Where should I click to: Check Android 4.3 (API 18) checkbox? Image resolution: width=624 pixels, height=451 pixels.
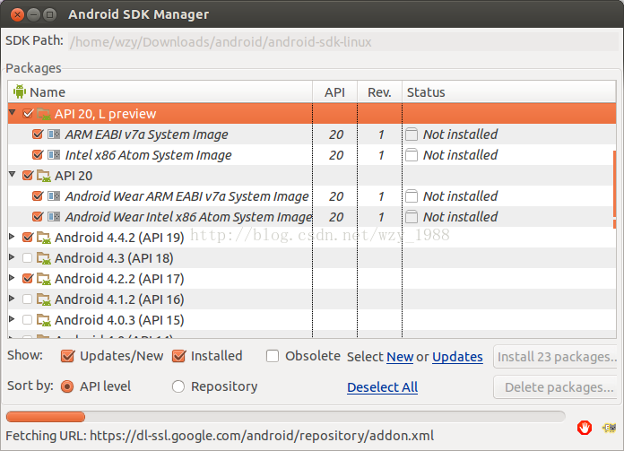28,258
